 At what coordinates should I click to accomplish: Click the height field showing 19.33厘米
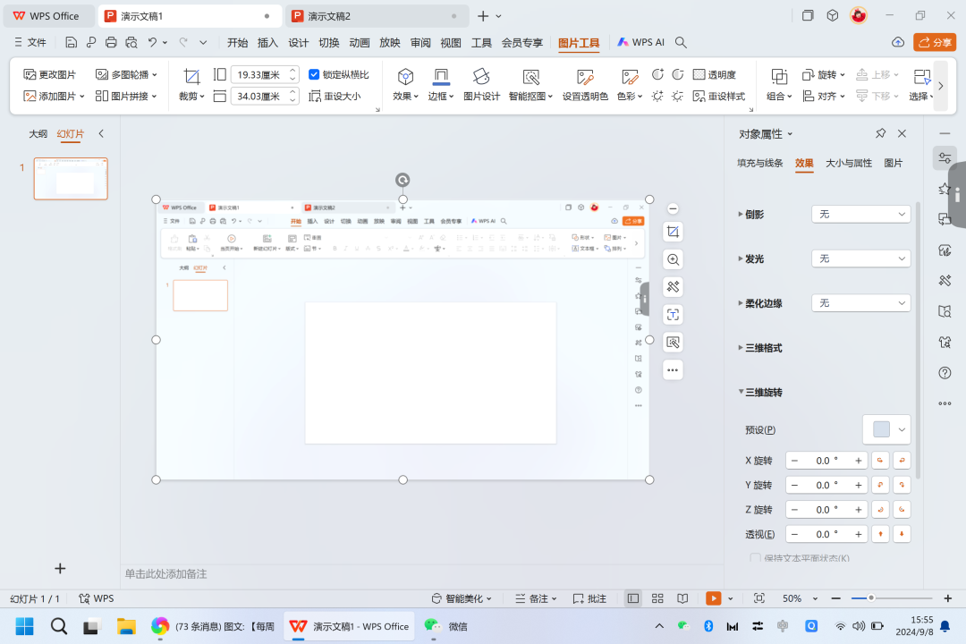tap(258, 74)
